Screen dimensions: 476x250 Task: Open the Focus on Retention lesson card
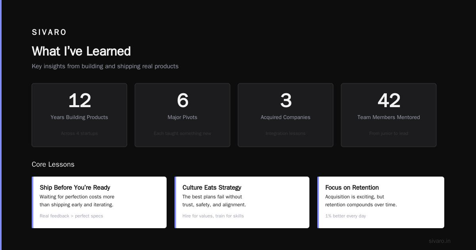point(381,202)
